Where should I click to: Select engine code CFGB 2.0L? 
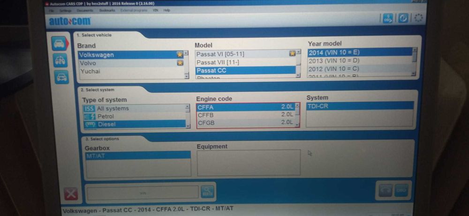(x=246, y=122)
